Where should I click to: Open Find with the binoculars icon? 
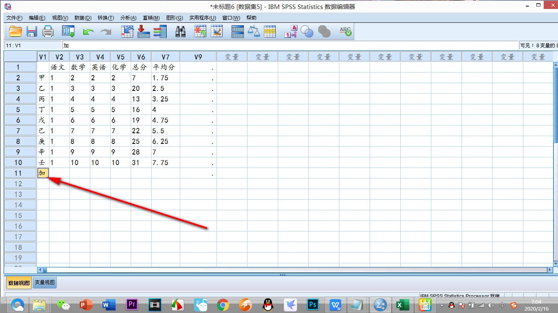tap(181, 31)
